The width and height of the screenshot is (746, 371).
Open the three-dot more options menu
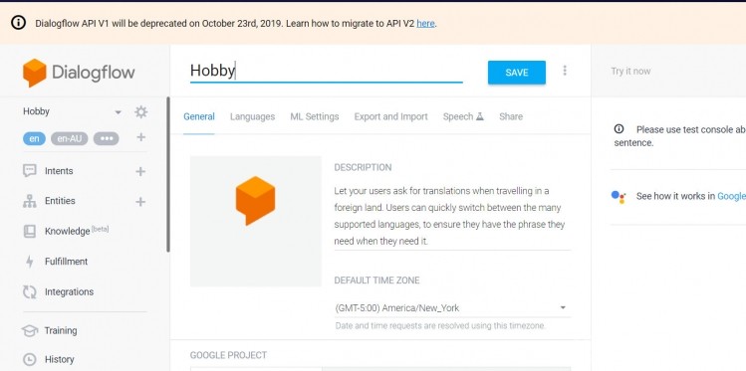[565, 71]
